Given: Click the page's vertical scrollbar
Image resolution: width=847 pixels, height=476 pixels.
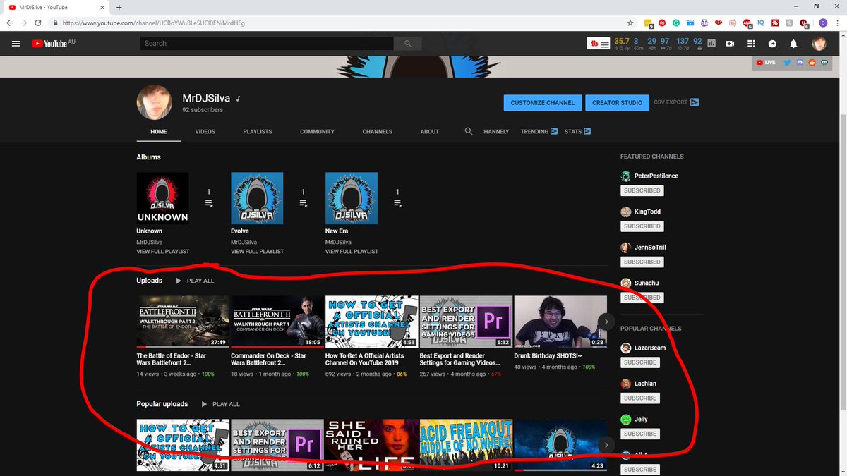Looking at the screenshot, I should coord(842,261).
